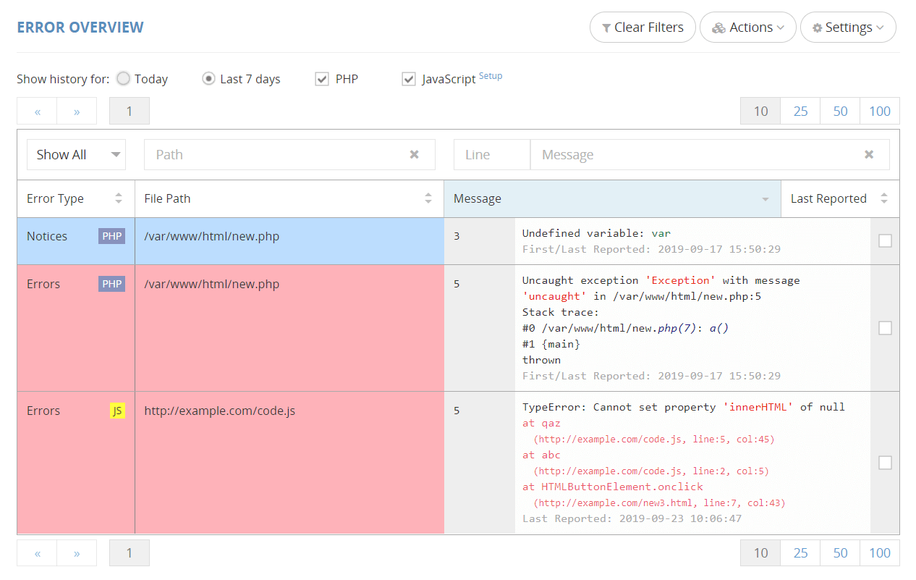916x580 pixels.
Task: Check the checkbox beside the TypeError row
Action: [885, 462]
